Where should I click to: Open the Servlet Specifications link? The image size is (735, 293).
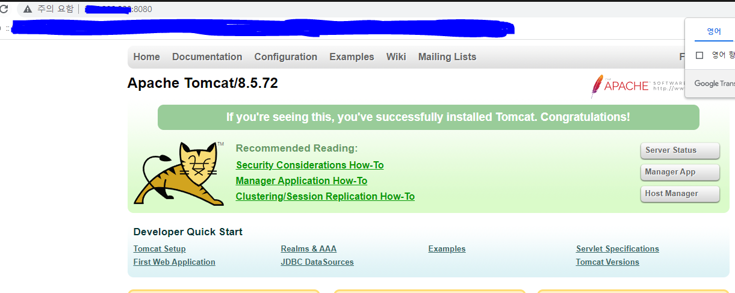coord(618,249)
